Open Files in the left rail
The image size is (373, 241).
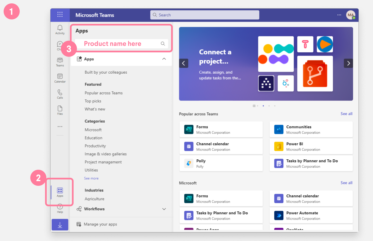[x=60, y=110]
